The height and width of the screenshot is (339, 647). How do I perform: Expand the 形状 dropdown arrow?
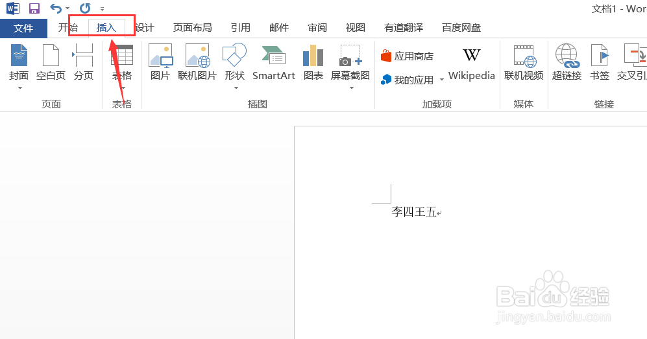[236, 88]
